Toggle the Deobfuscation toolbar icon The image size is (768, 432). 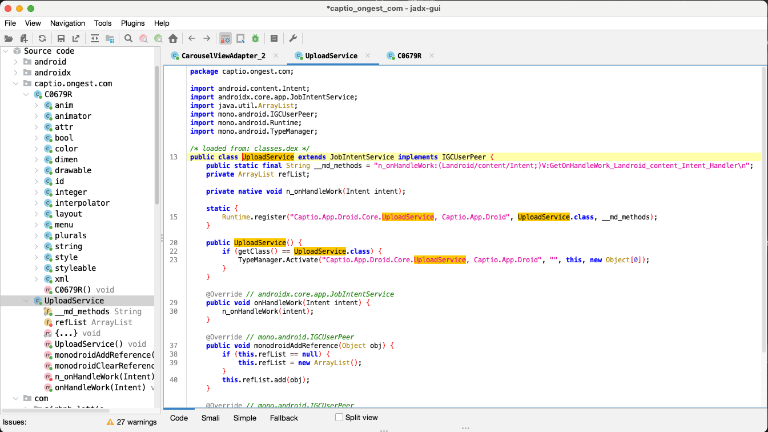pos(226,38)
